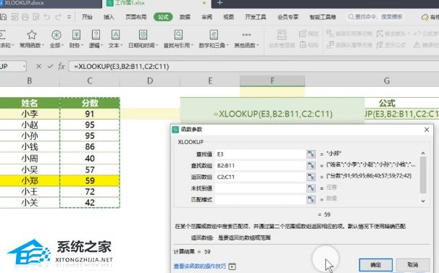Screen dimensions: 439x273
Task: Click the range selector beside 匹配模式
Action: pos(311,199)
